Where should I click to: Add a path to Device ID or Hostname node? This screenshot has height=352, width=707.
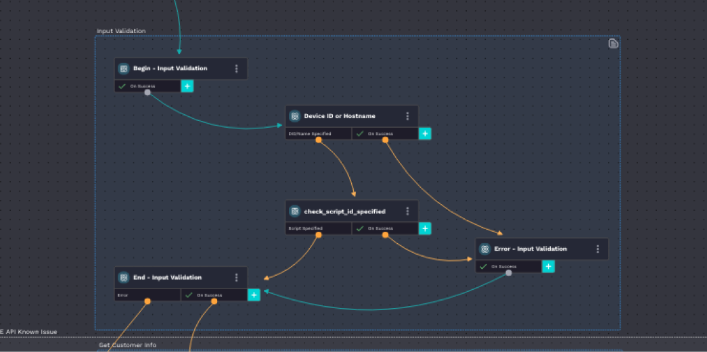tap(425, 134)
